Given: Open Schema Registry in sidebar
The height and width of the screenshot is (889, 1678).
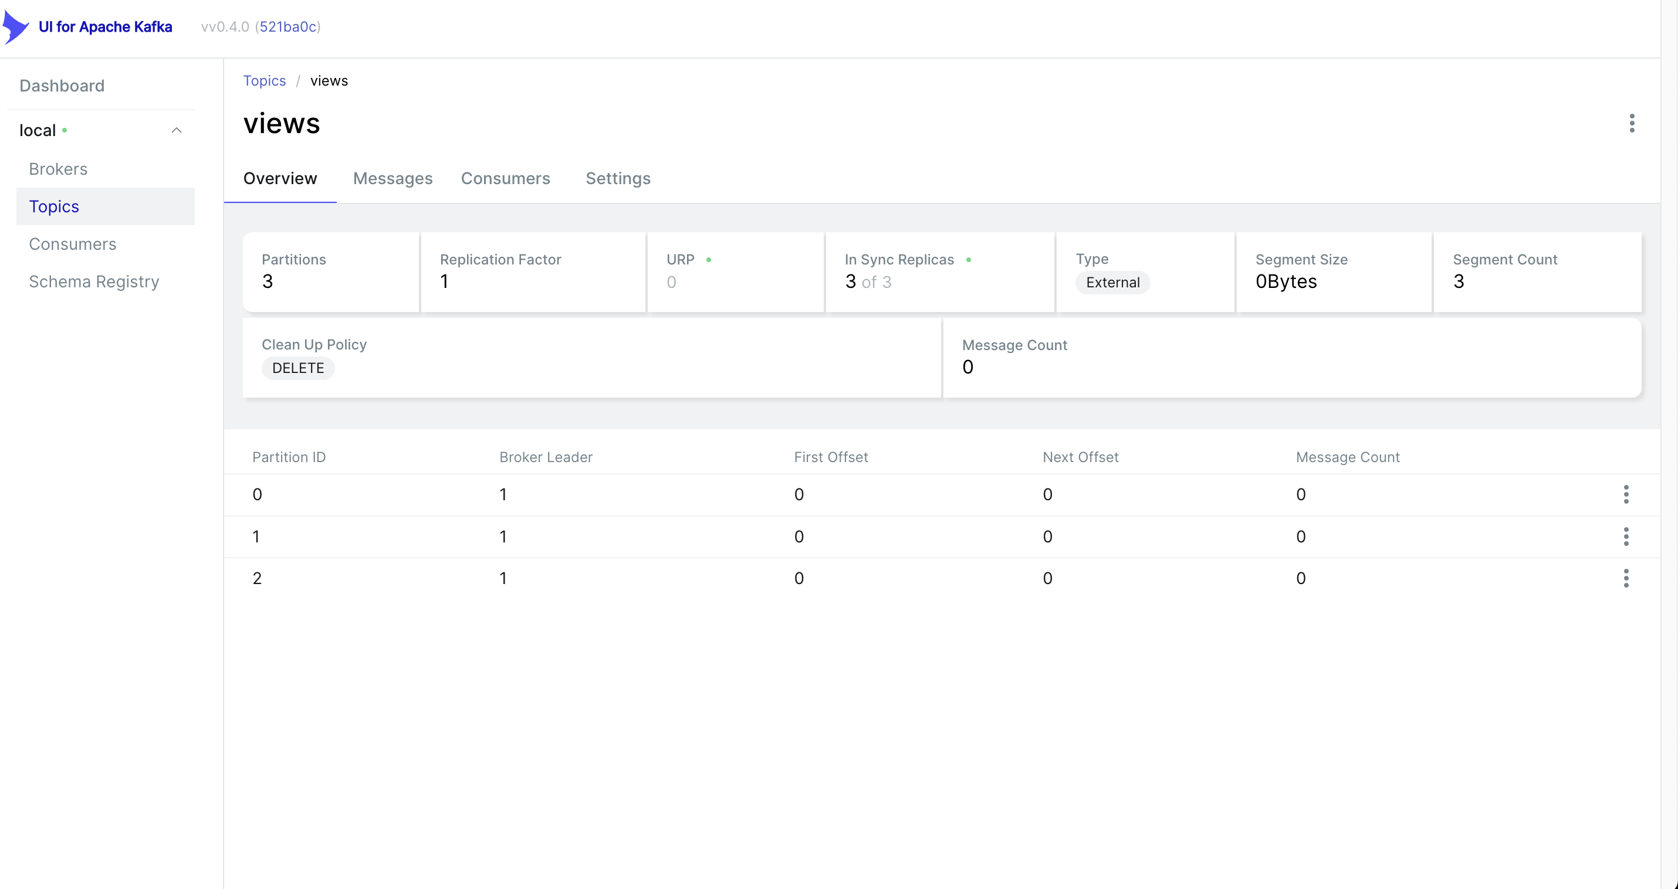Looking at the screenshot, I should (x=94, y=282).
